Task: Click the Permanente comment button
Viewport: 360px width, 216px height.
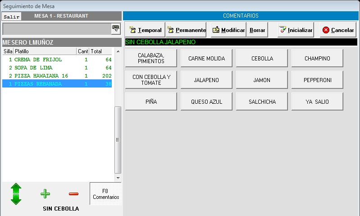Action: click(186, 30)
